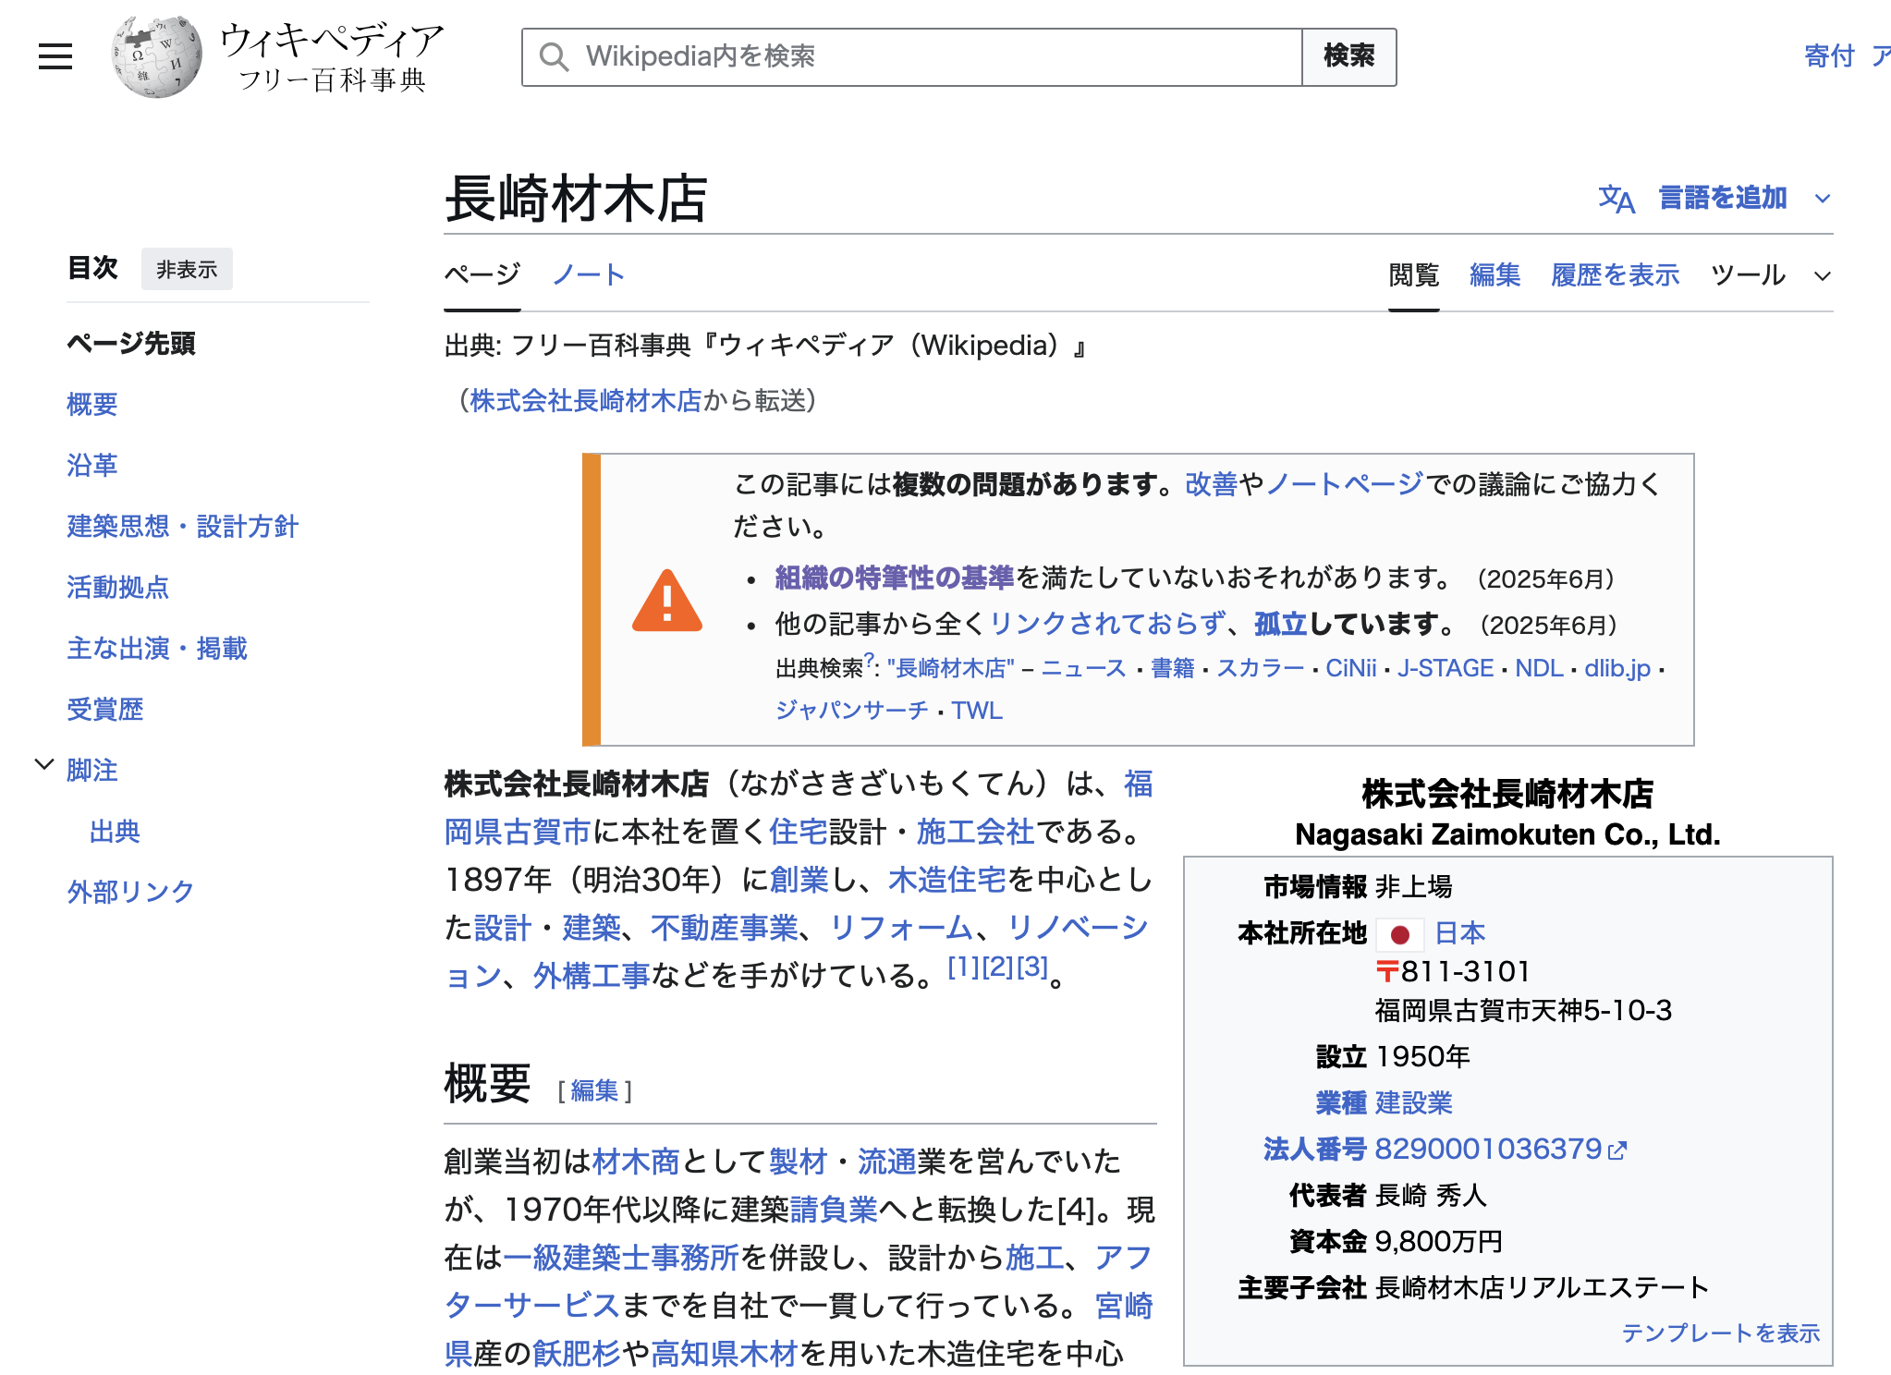Click the 木造住宅 link in intro
Viewport: 1891px width, 1375px height.
(947, 881)
